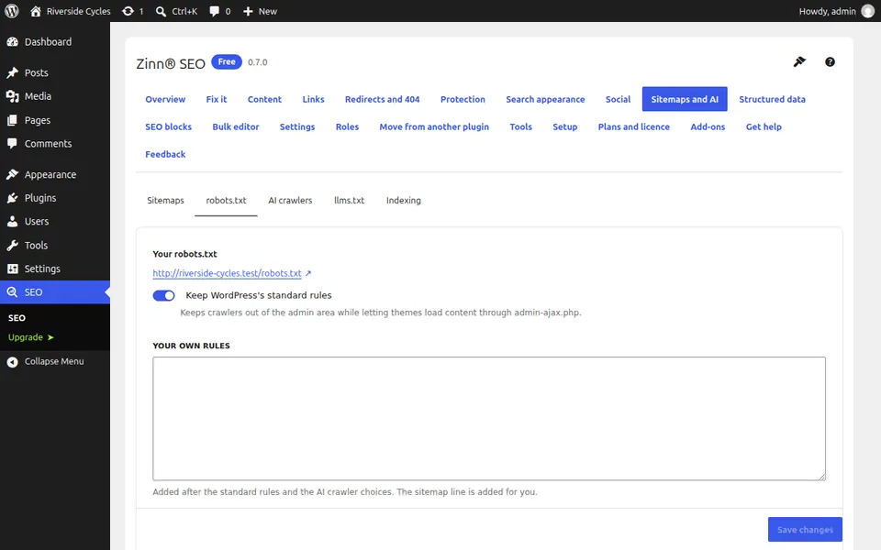Image resolution: width=881 pixels, height=550 pixels.
Task: Click the 'Your robots.txt' heading text
Action: click(184, 254)
